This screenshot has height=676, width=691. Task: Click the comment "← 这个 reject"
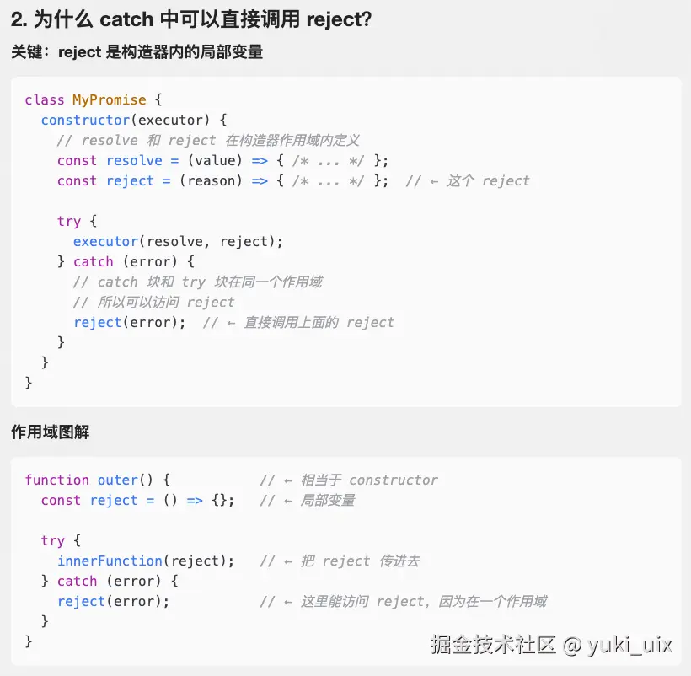pos(468,180)
